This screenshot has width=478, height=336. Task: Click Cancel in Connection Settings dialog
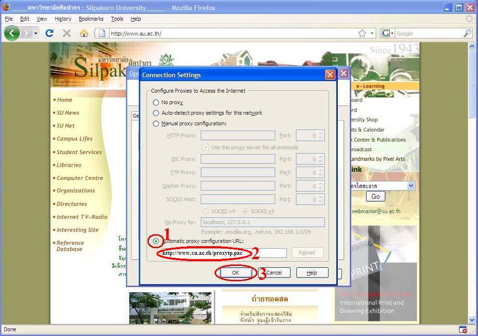274,273
